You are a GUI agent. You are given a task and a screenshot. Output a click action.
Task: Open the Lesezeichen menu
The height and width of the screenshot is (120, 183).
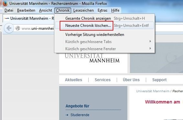83,10
